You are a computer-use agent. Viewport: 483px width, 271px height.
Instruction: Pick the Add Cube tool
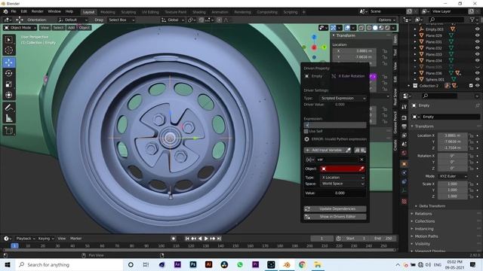pos(8,130)
